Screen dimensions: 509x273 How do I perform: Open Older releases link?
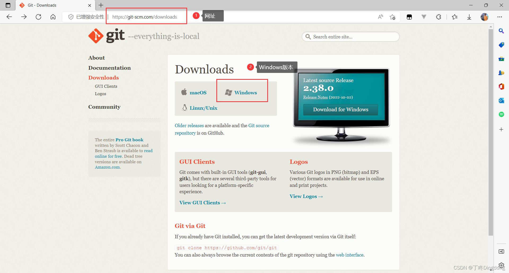click(189, 126)
